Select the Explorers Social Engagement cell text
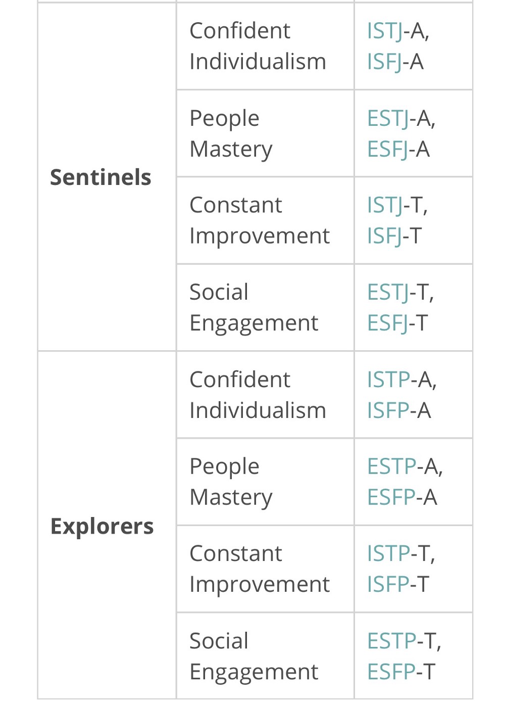Image resolution: width=505 pixels, height=704 pixels. point(254,656)
